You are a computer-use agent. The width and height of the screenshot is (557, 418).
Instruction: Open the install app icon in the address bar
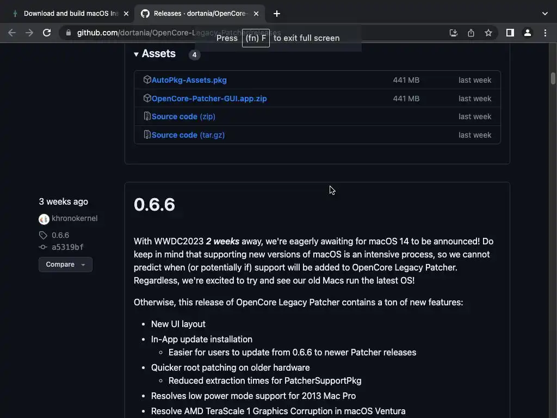tap(453, 33)
